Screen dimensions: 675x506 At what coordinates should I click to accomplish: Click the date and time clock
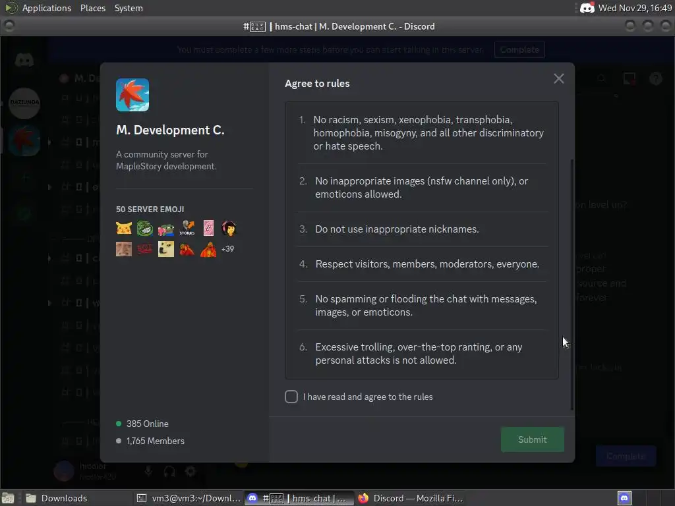tap(635, 8)
